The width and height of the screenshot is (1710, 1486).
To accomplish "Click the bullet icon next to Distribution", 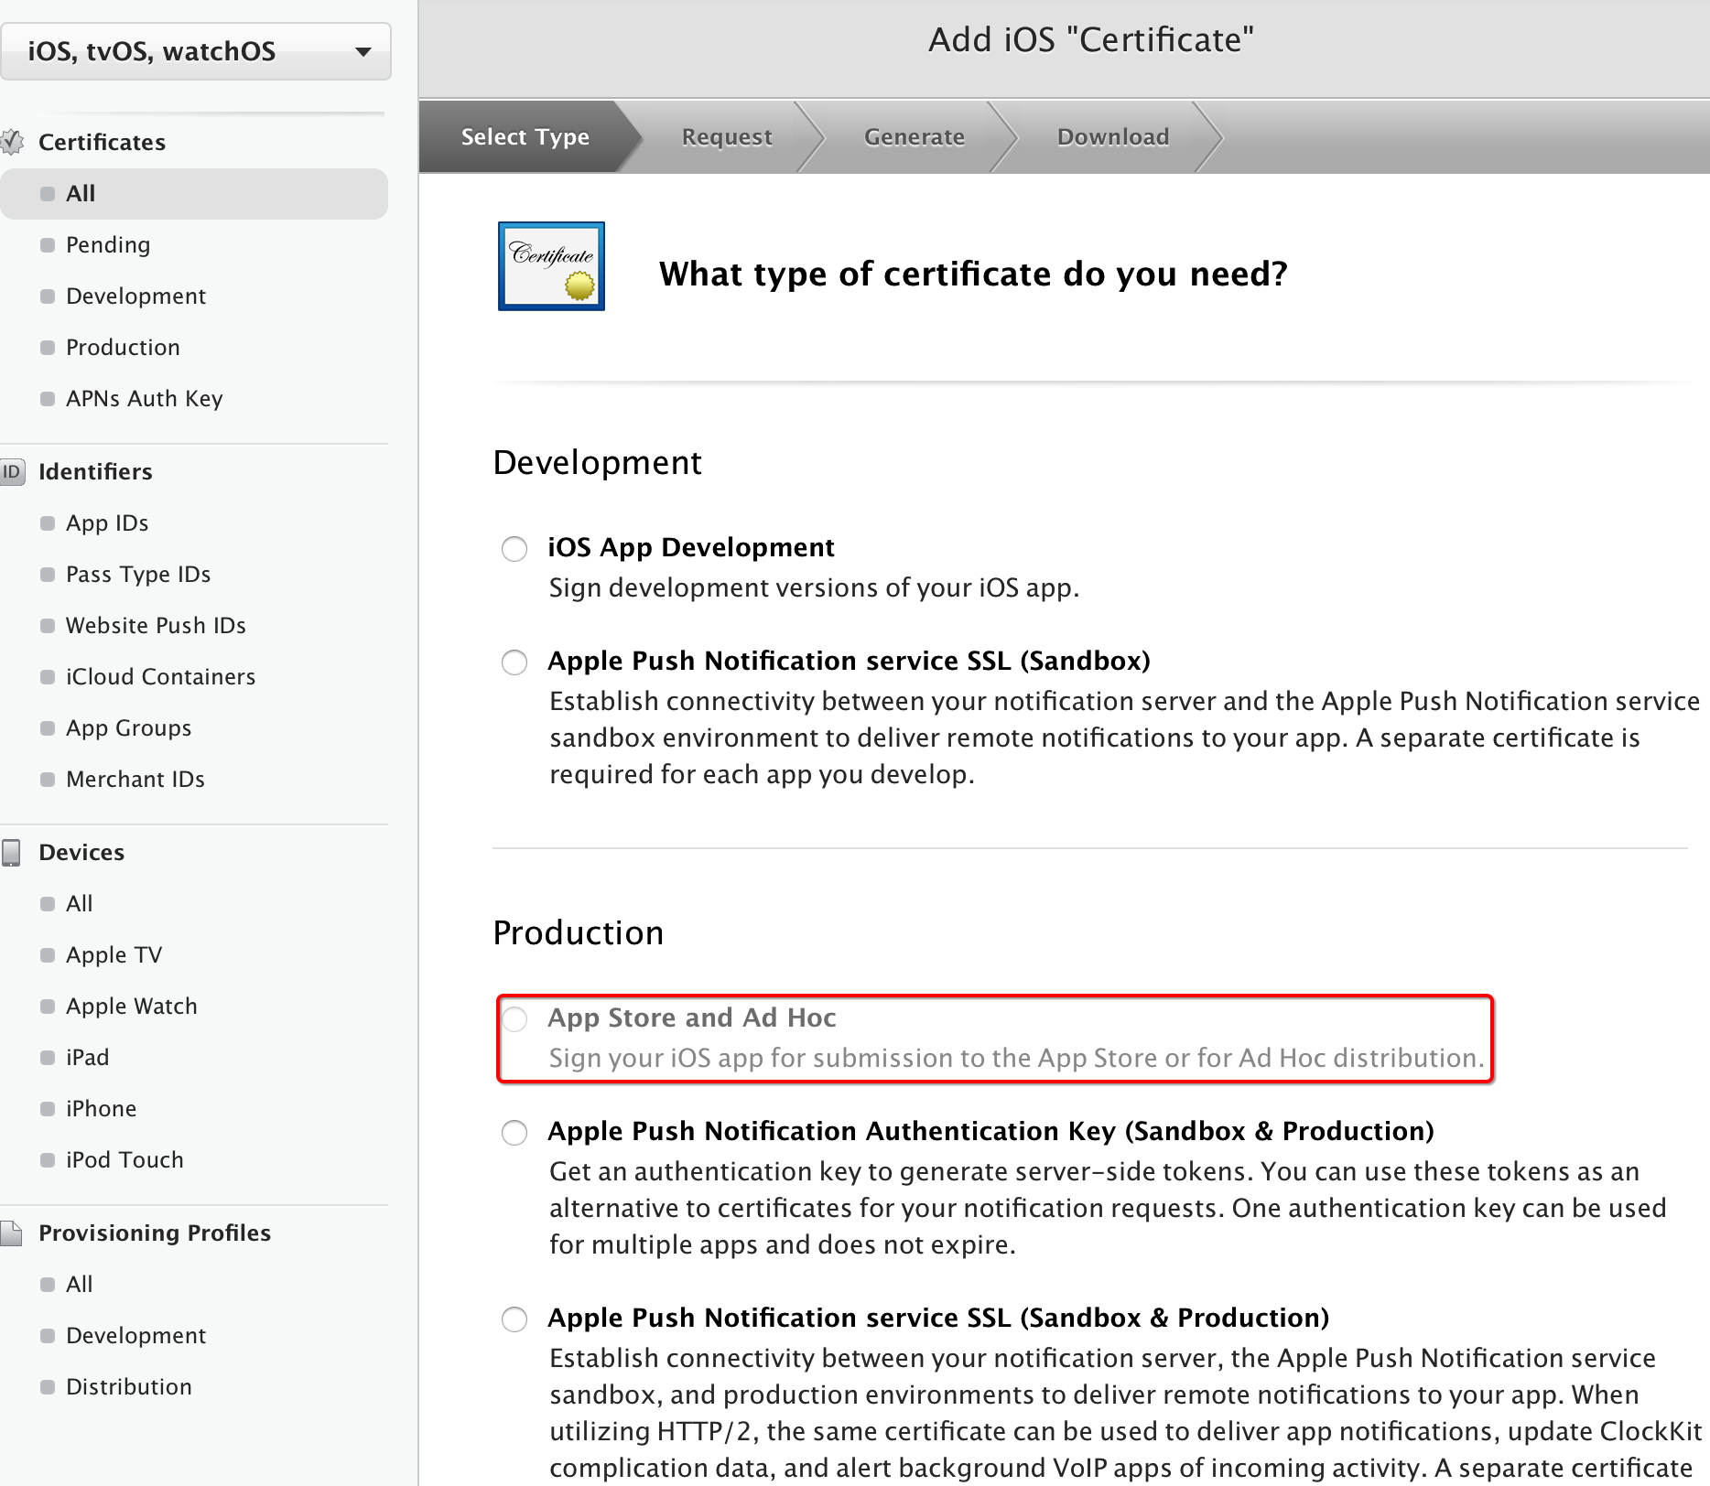I will point(48,1386).
